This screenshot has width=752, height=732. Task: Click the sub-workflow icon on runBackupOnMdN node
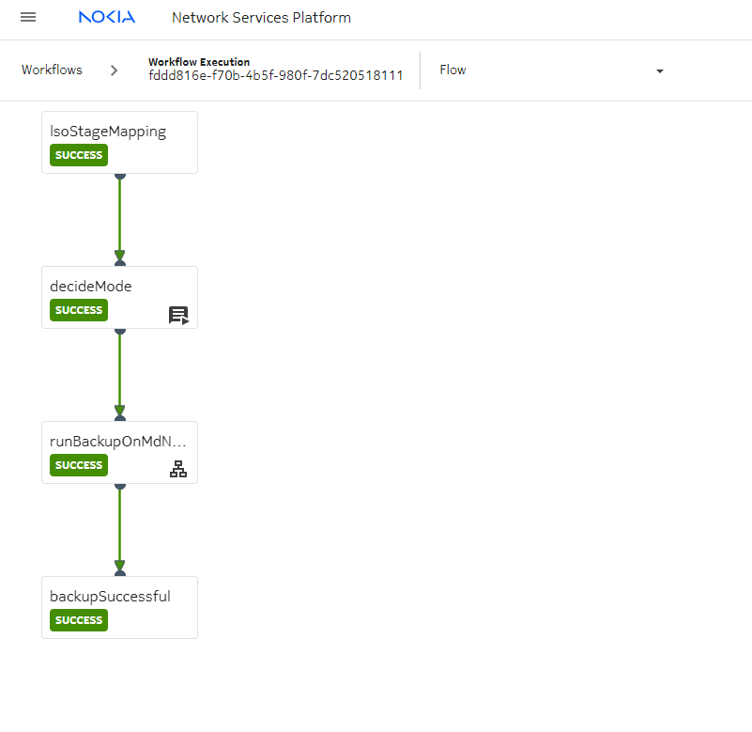tap(178, 470)
